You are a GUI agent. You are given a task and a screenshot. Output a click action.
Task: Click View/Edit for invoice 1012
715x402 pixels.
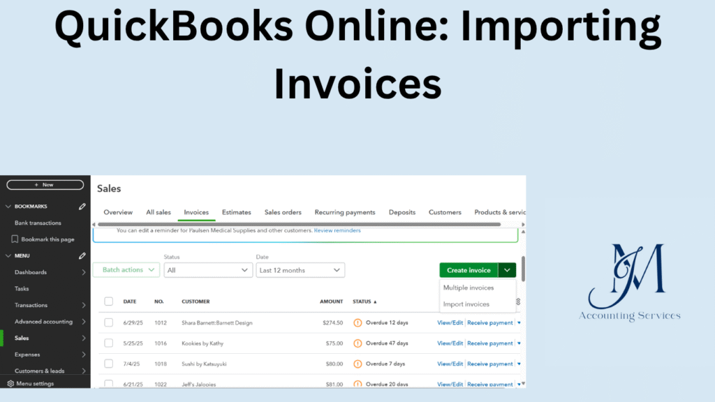pos(450,322)
